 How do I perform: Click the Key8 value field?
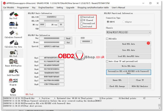pyautogui.click(x=52, y=85)
